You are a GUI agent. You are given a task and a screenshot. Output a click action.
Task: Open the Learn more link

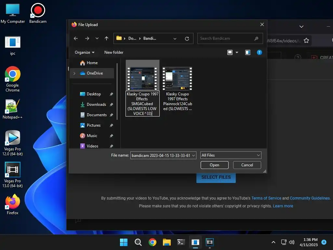click(283, 206)
